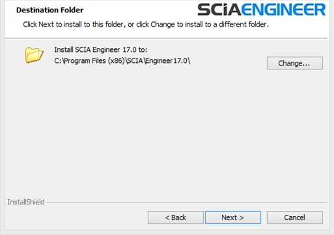This screenshot has width=334, height=235.
Task: Click the InstallShield label
Action: pos(26,202)
